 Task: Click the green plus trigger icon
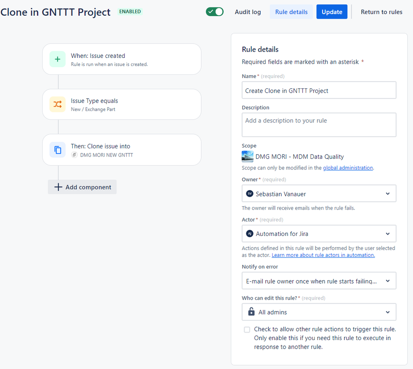pyautogui.click(x=57, y=59)
